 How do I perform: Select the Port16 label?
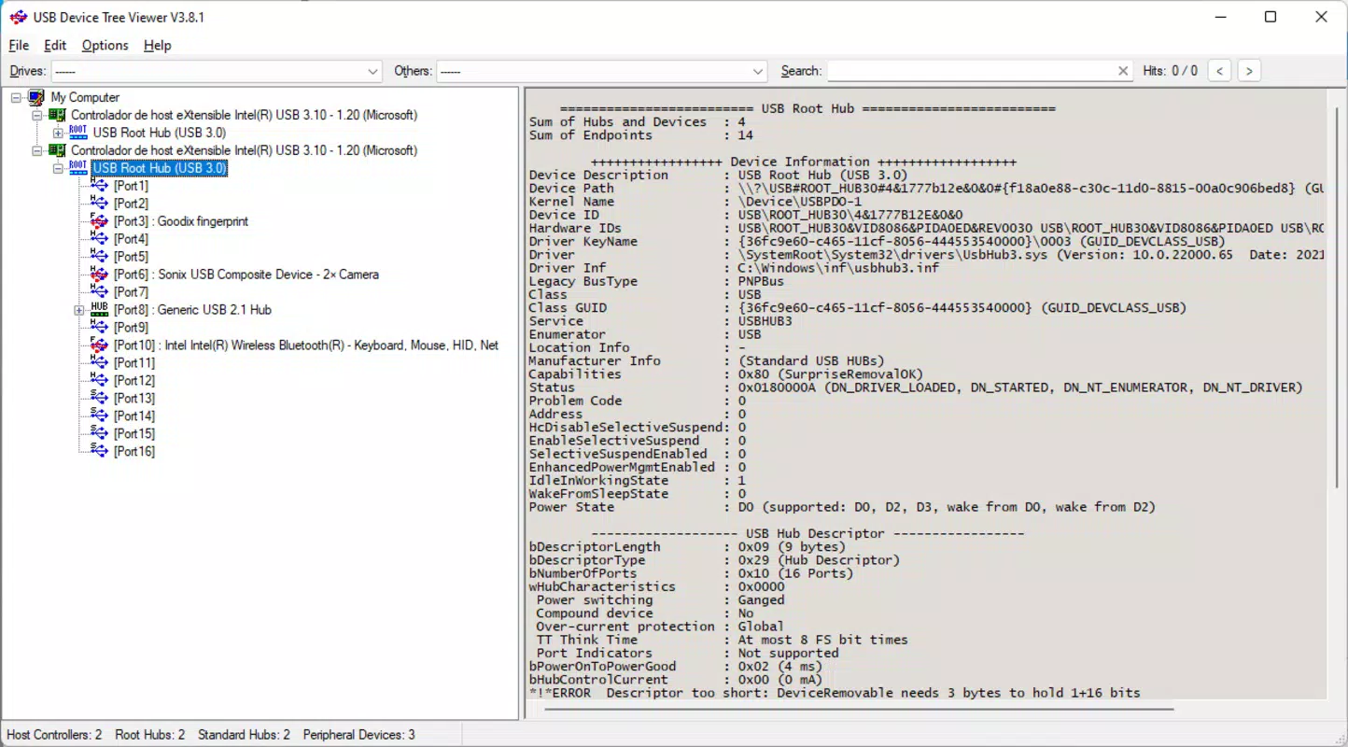pos(134,451)
